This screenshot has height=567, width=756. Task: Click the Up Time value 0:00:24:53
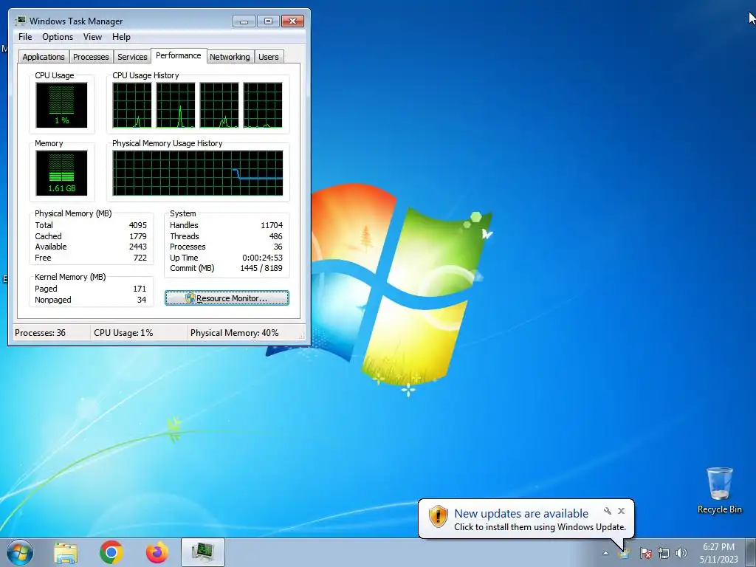pyautogui.click(x=262, y=258)
